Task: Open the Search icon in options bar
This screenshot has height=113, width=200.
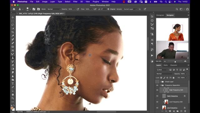Action: (177, 9)
